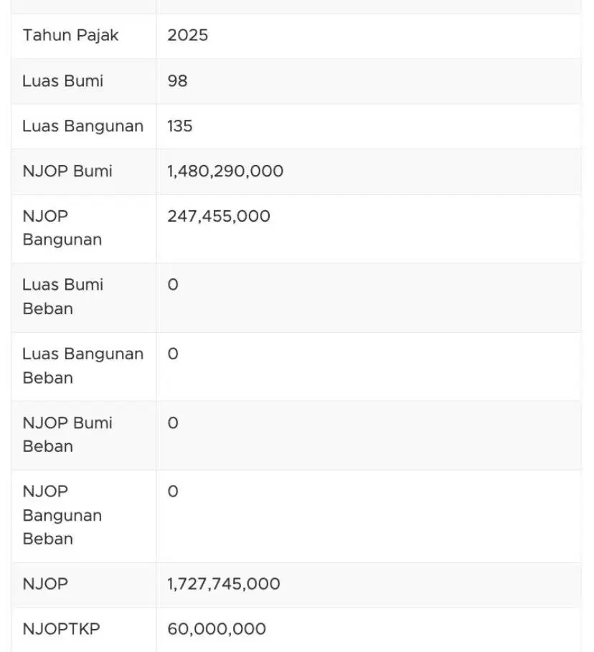Click the Luas Bangunan label
This screenshot has width=594, height=652.
click(x=82, y=126)
